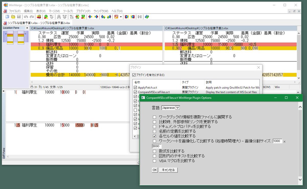Open the 編集(E) menu
This screenshot has width=307, height=189.
pos(28,11)
